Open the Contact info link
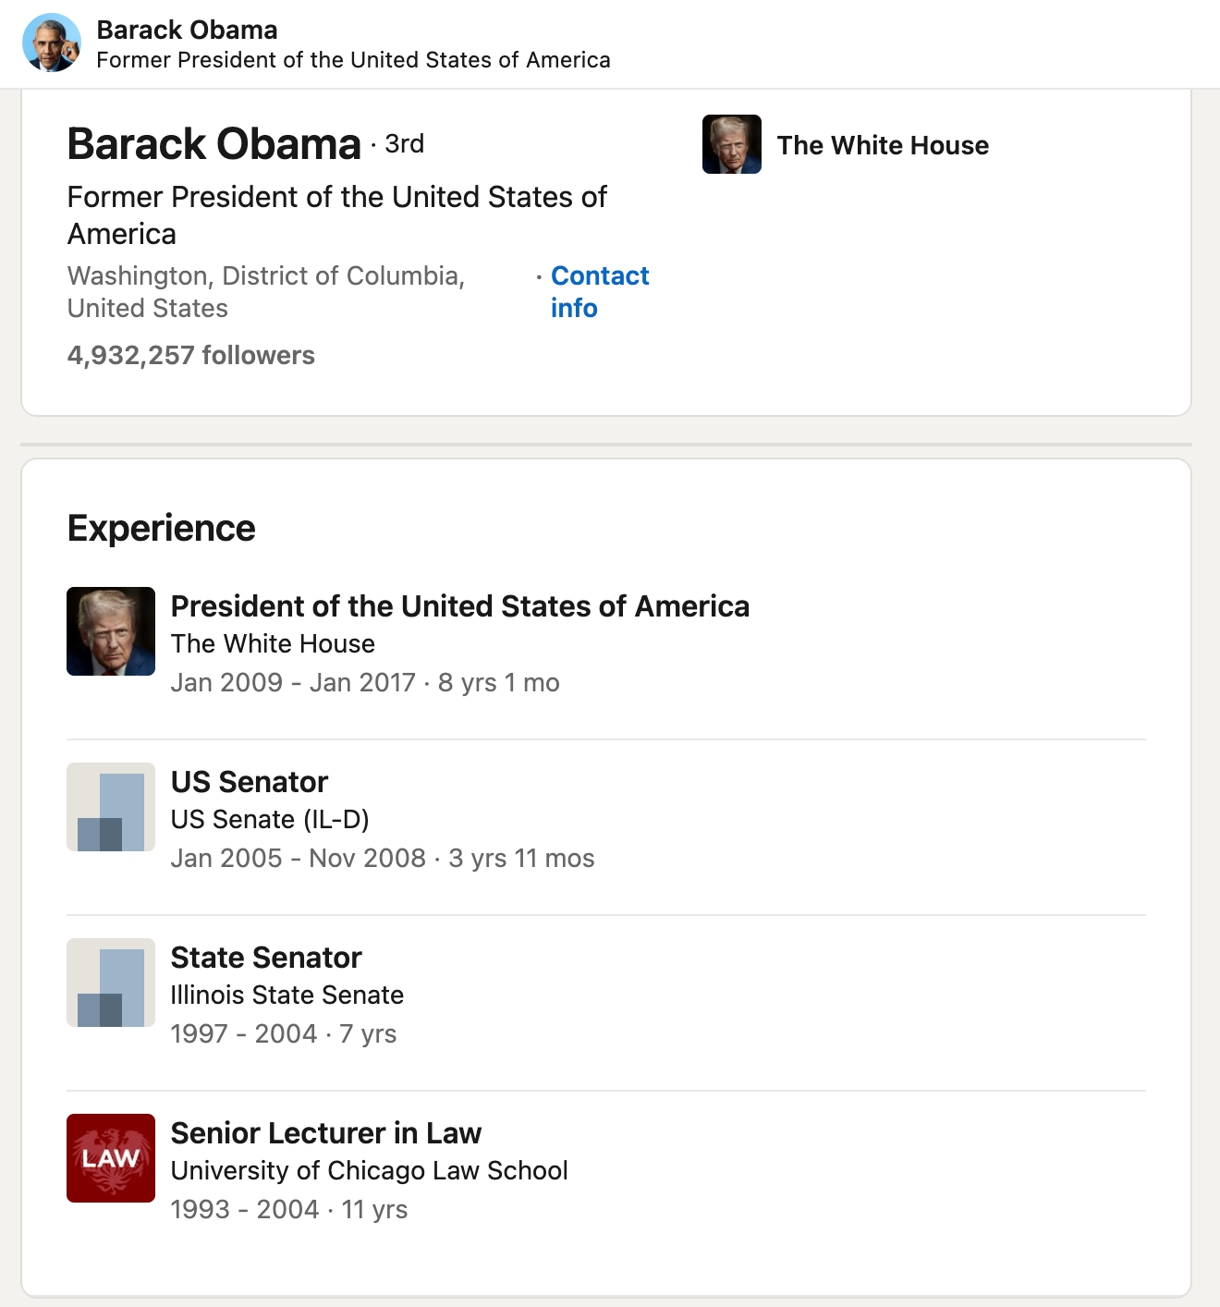The width and height of the screenshot is (1220, 1307). click(x=599, y=291)
